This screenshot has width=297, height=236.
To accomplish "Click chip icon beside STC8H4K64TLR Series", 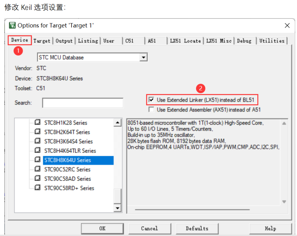I will (37, 150).
